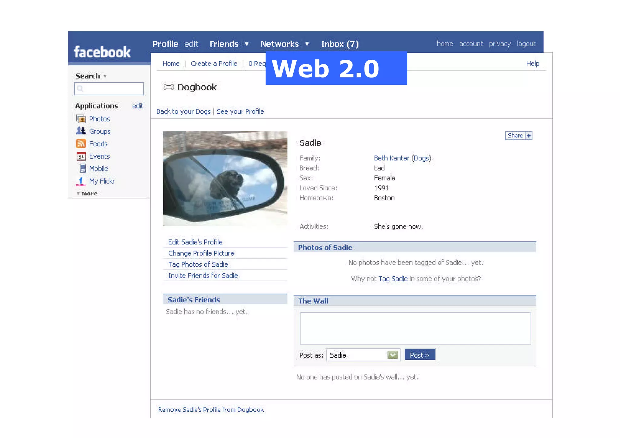Click the Post button
This screenshot has width=620, height=438.
(420, 355)
